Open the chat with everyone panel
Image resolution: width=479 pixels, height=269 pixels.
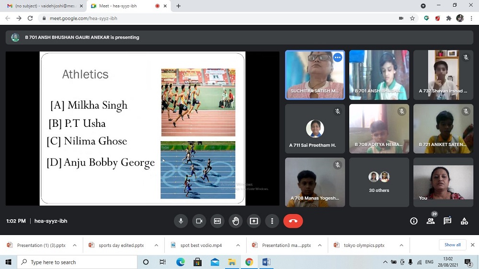tap(447, 221)
